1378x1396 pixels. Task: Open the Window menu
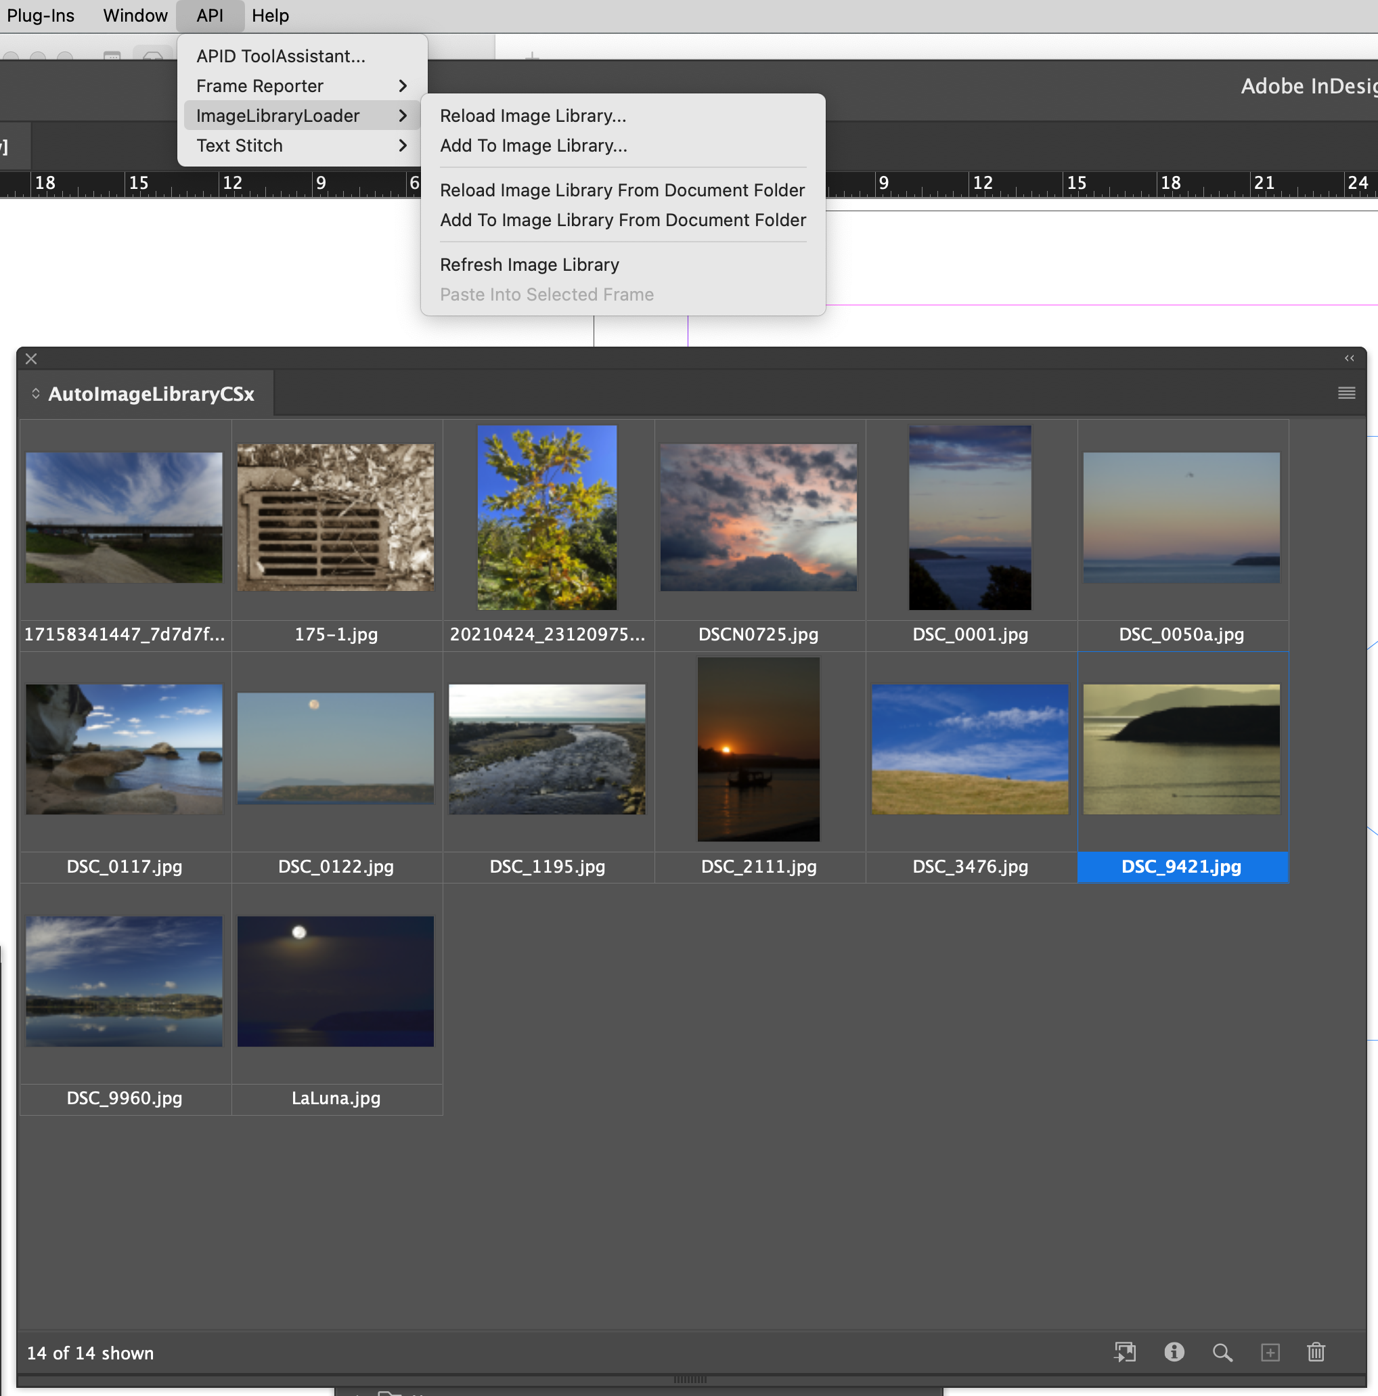pyautogui.click(x=135, y=15)
